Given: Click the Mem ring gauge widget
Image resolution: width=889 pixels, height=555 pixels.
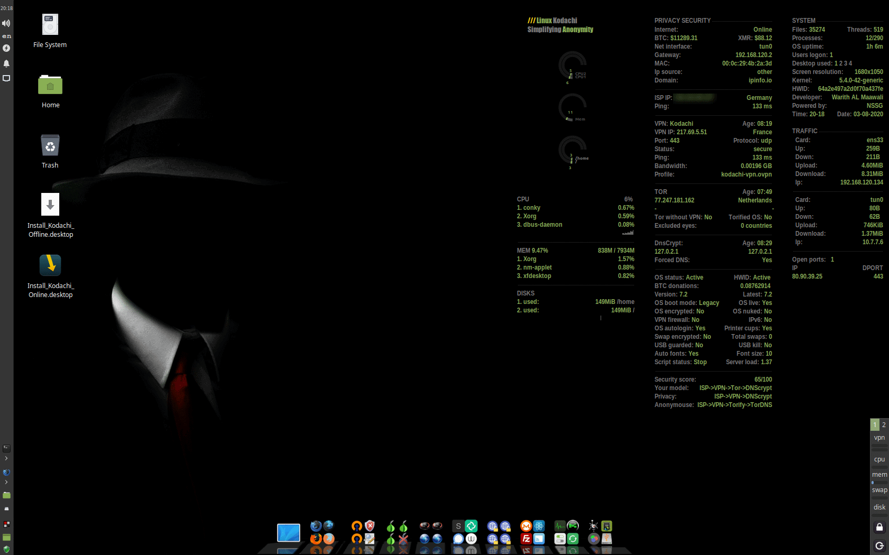Looking at the screenshot, I should click(x=573, y=108).
